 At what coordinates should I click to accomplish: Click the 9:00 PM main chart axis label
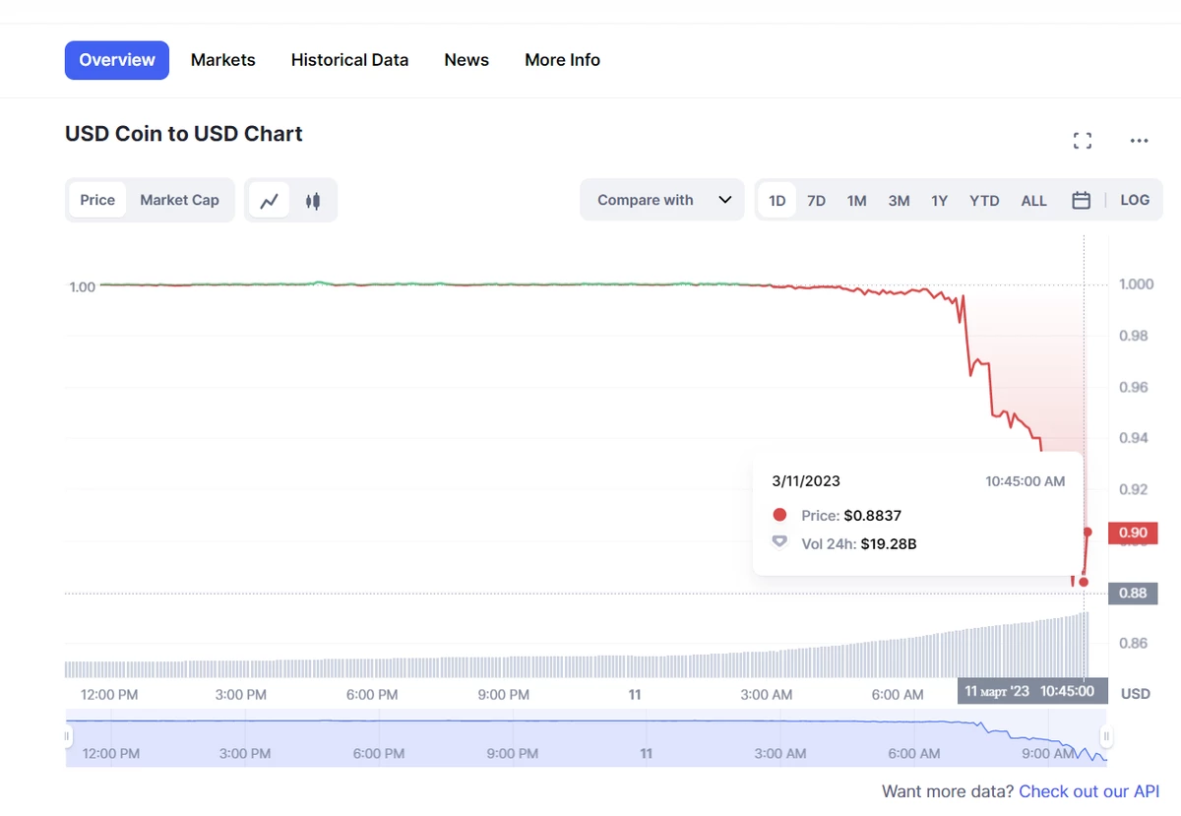coord(504,694)
